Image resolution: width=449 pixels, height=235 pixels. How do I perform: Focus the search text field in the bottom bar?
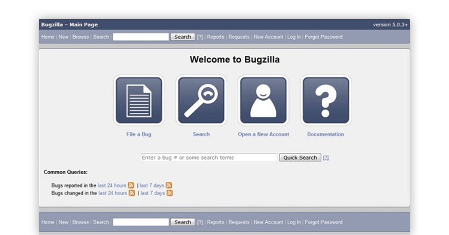tap(141, 222)
